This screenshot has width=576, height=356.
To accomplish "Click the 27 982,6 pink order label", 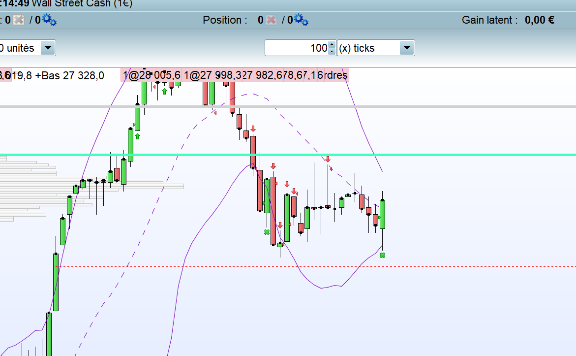I will [x=262, y=75].
